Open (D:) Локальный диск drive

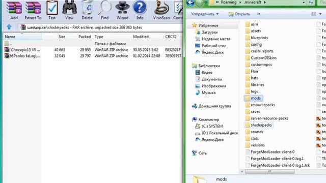(x=220, y=133)
